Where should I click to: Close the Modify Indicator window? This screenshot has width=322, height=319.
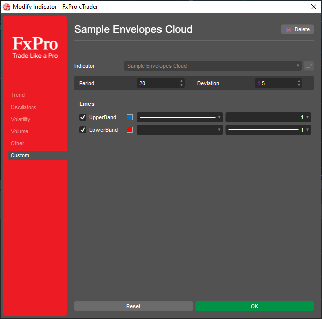point(314,7)
